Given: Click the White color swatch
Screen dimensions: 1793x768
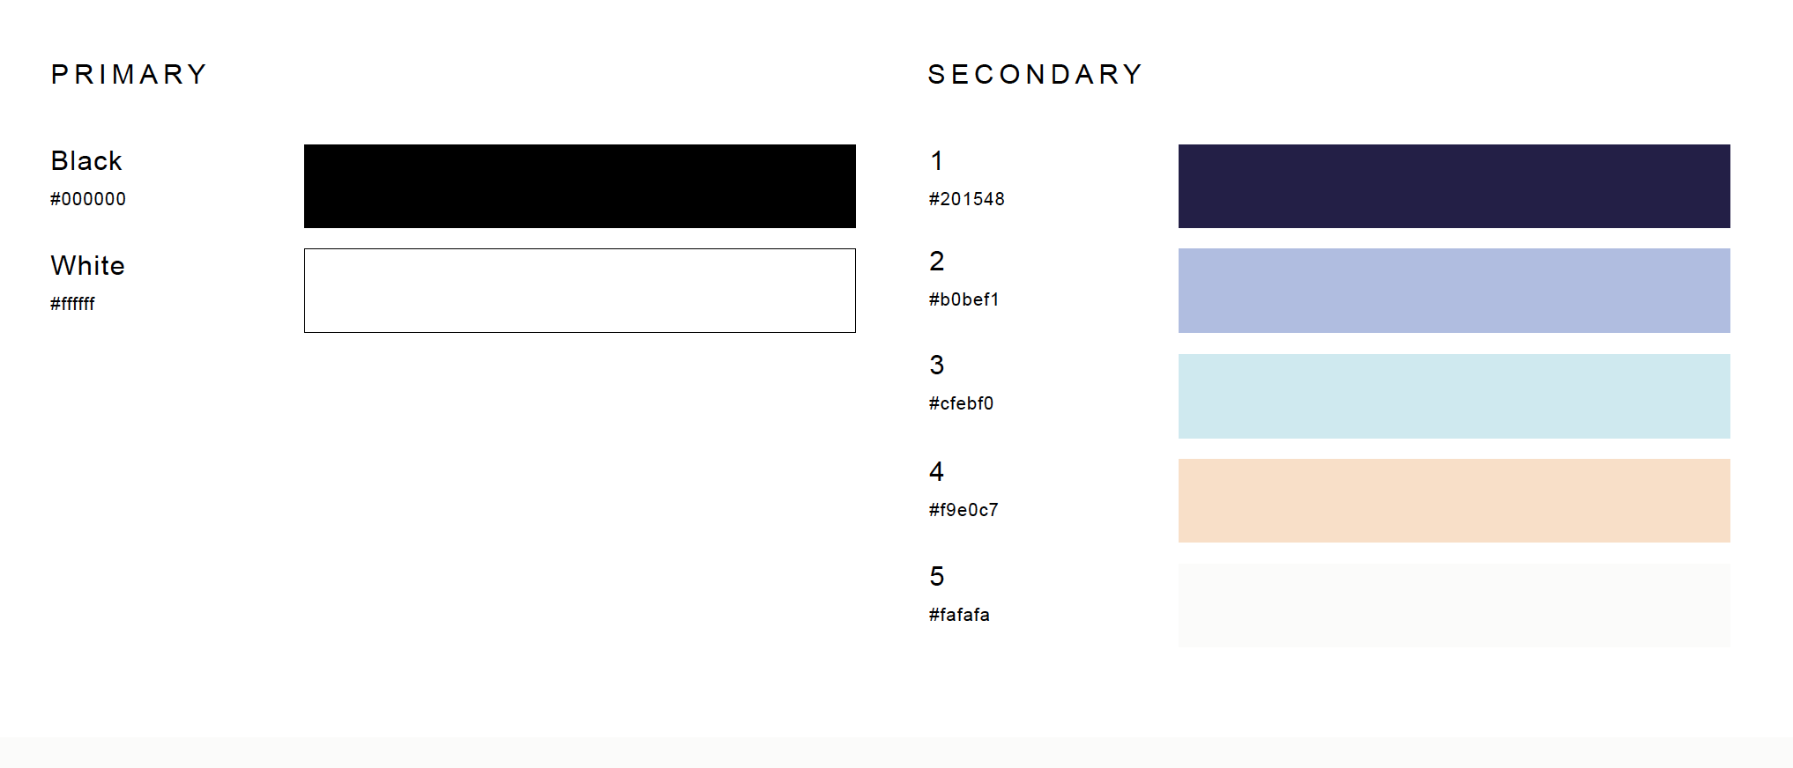Looking at the screenshot, I should tap(580, 291).
